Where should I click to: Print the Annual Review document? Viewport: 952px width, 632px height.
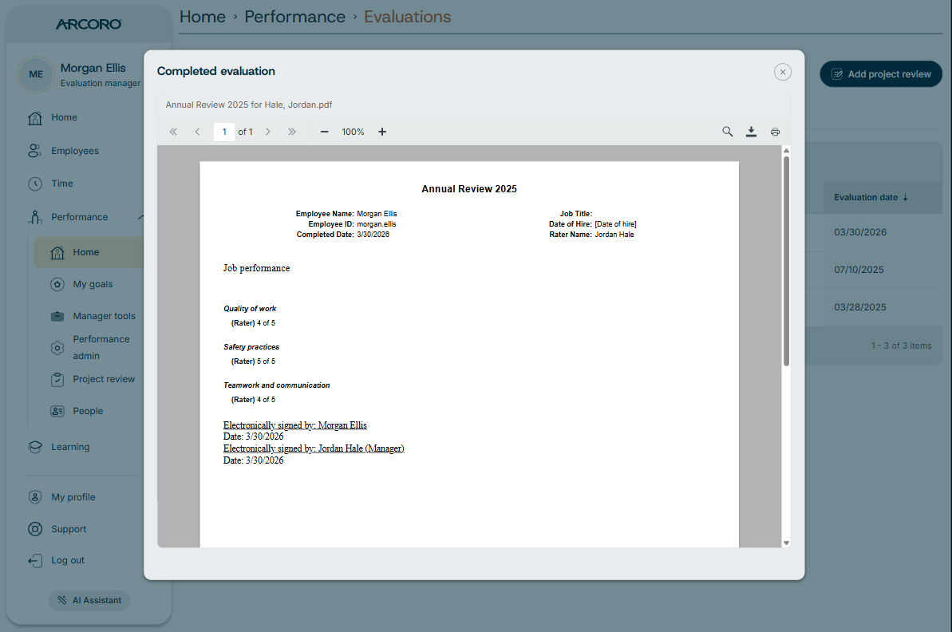[776, 132]
